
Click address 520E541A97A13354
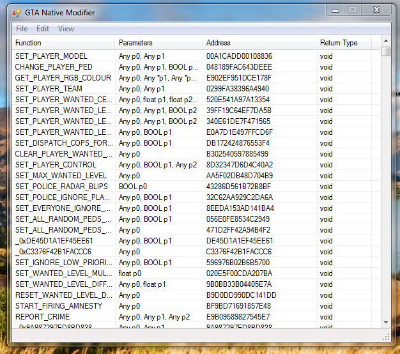tap(238, 100)
